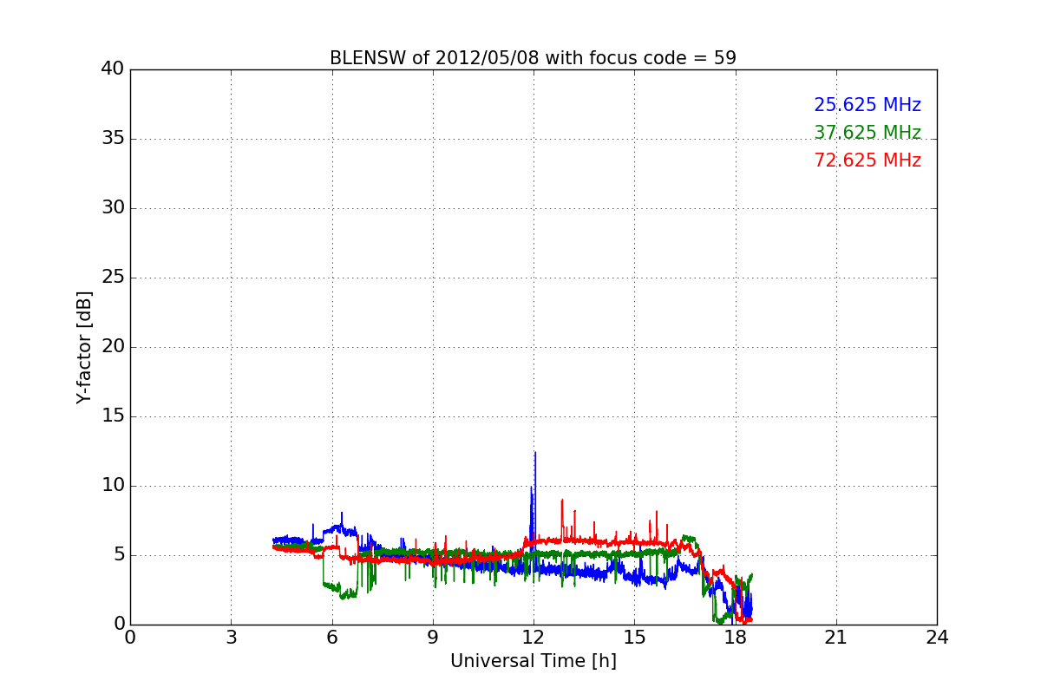Click the x-axis tick label 18
This screenshot has width=1041, height=694.
pos(736,638)
